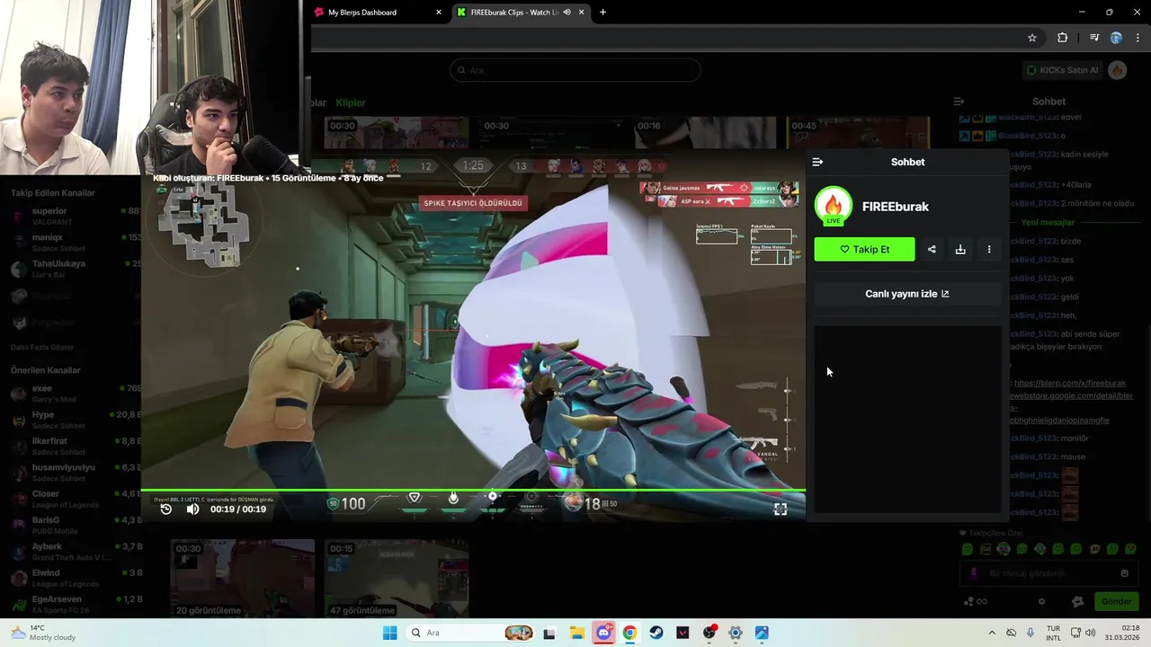Screen dimensions: 1151x647
Task: Click KICKs Satın Al button
Action: point(1063,70)
